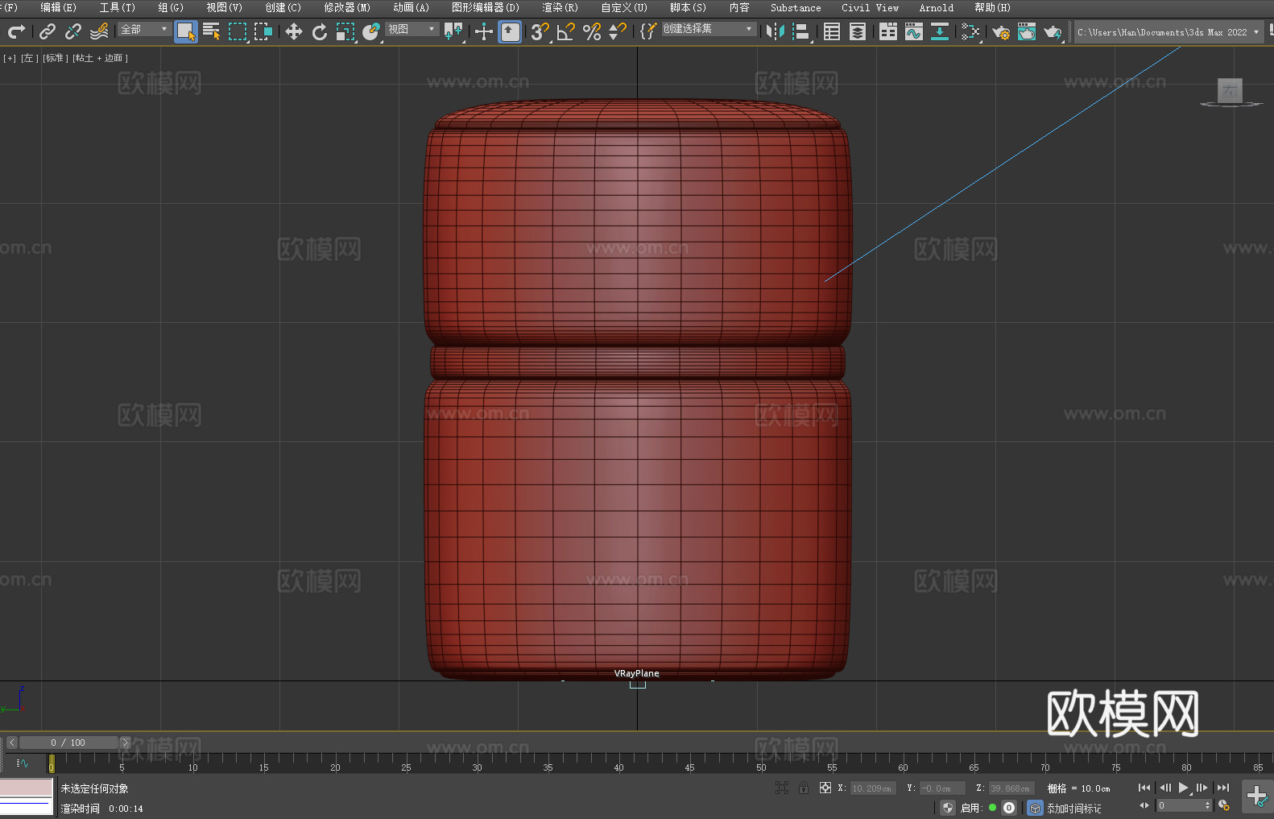1274x819 pixels.
Task: Click the Play Animation button
Action: [x=1184, y=788]
